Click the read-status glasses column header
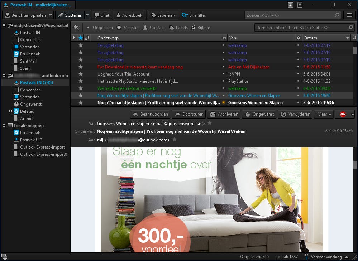 224,38
